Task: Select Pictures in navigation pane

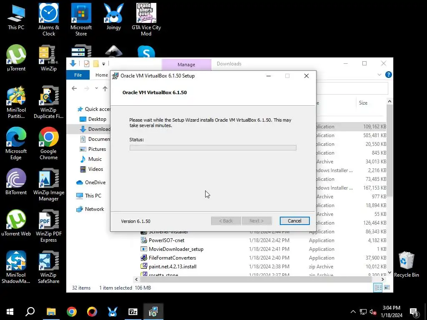Action: [93, 149]
